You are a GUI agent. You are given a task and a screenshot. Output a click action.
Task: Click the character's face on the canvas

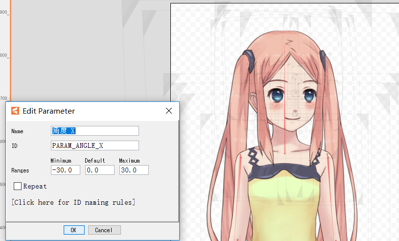point(291,102)
